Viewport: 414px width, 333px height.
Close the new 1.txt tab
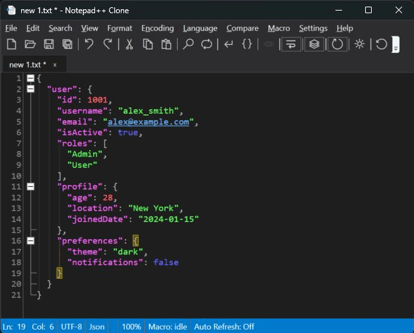click(x=55, y=65)
